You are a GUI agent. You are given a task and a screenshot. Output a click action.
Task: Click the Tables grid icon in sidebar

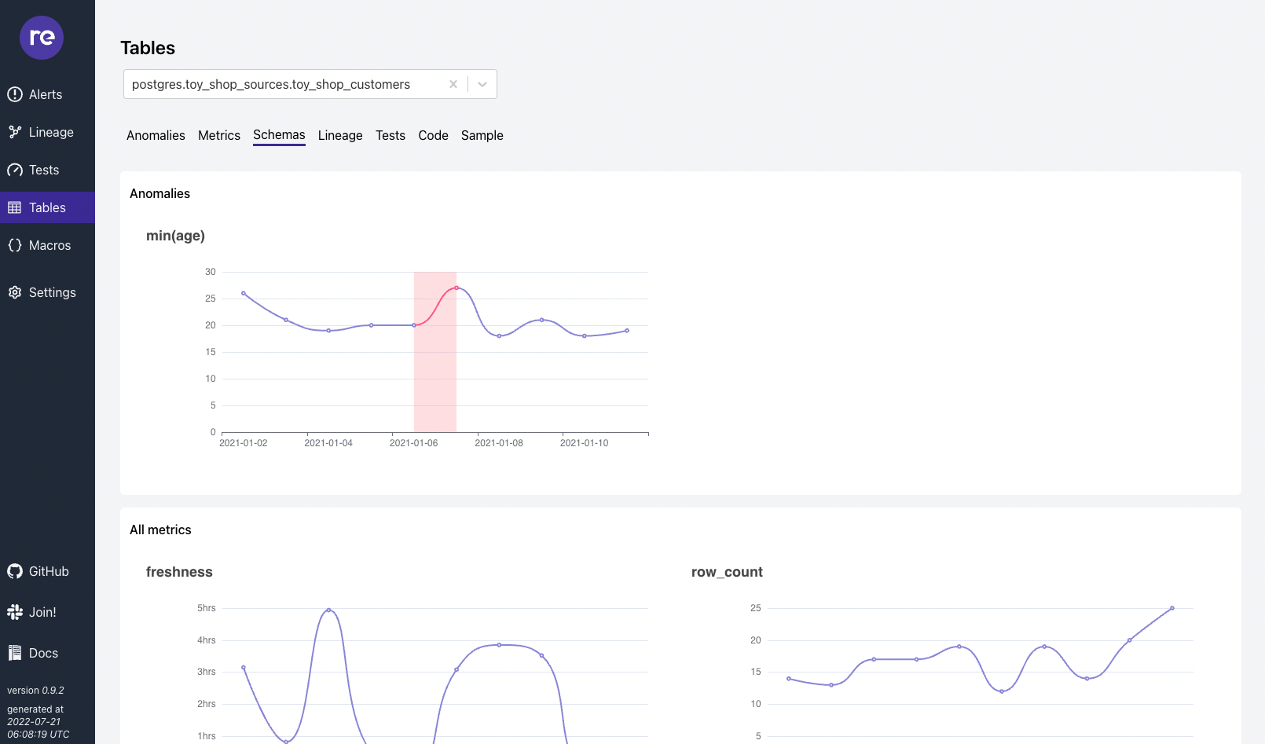tap(15, 207)
